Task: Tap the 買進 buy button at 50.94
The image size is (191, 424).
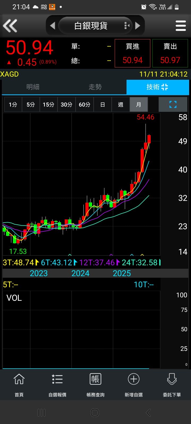Action: (132, 53)
